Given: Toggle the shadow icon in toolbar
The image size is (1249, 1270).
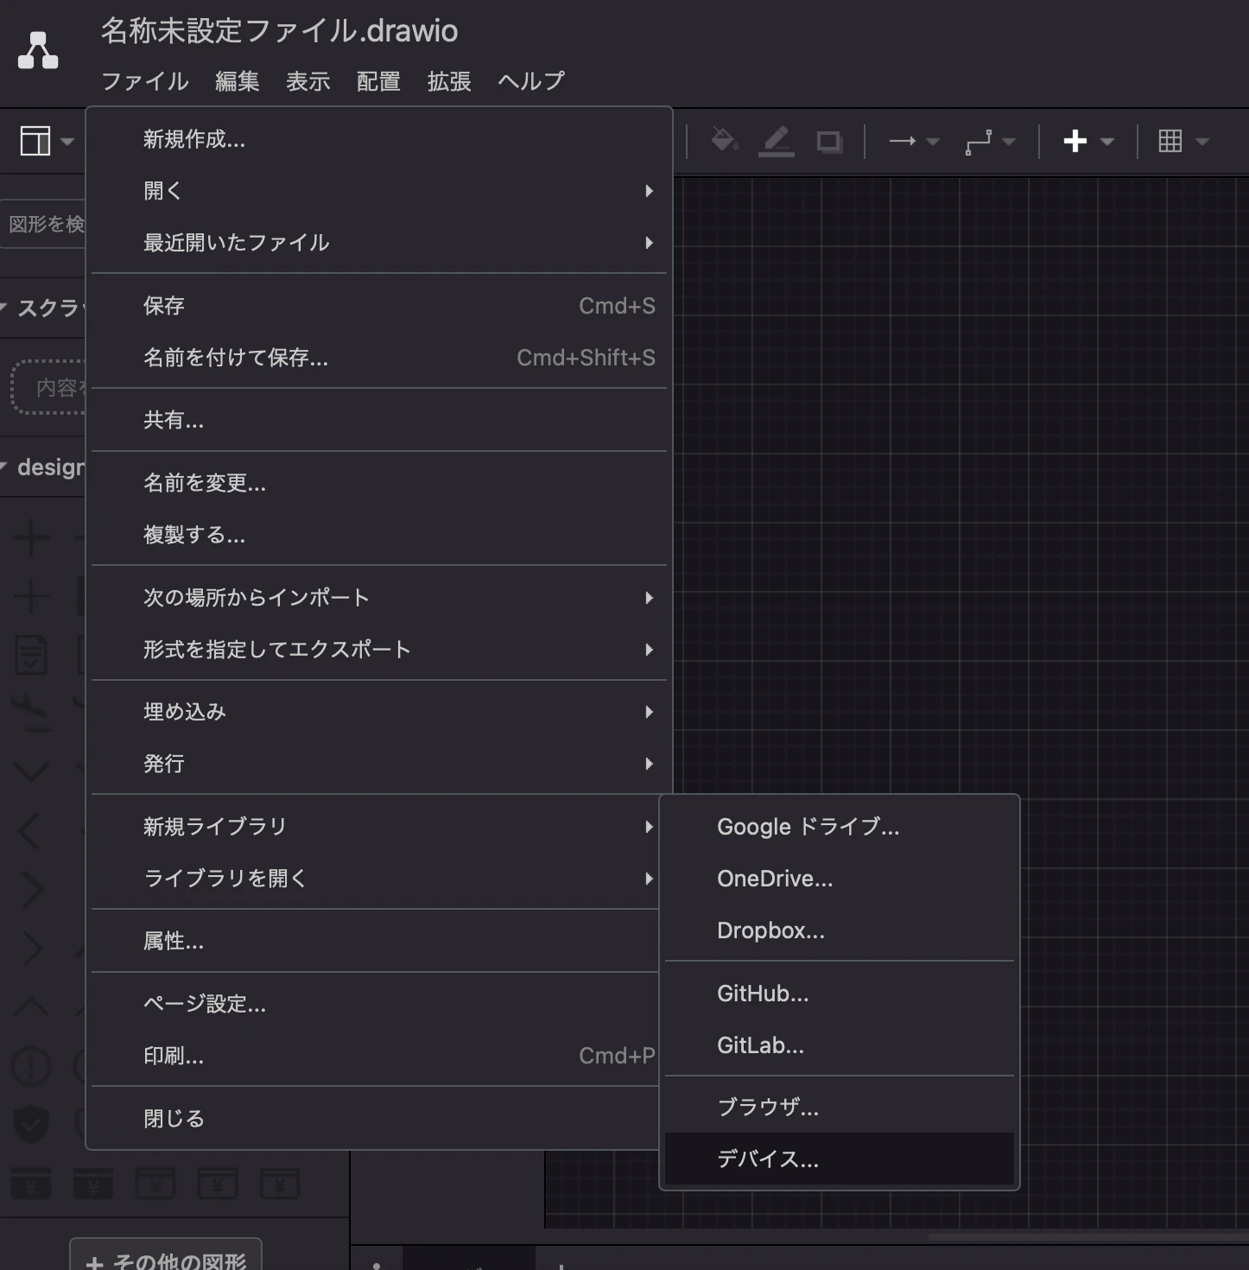Looking at the screenshot, I should [x=829, y=141].
